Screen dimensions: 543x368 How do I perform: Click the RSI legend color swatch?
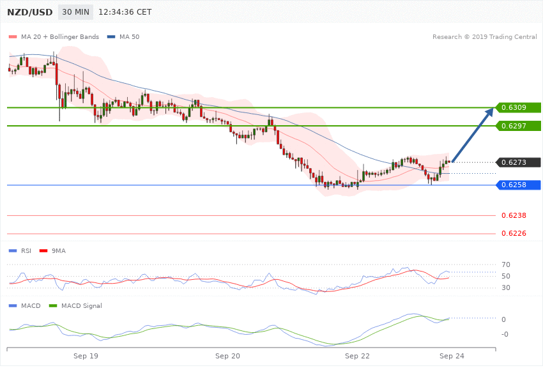coord(13,251)
